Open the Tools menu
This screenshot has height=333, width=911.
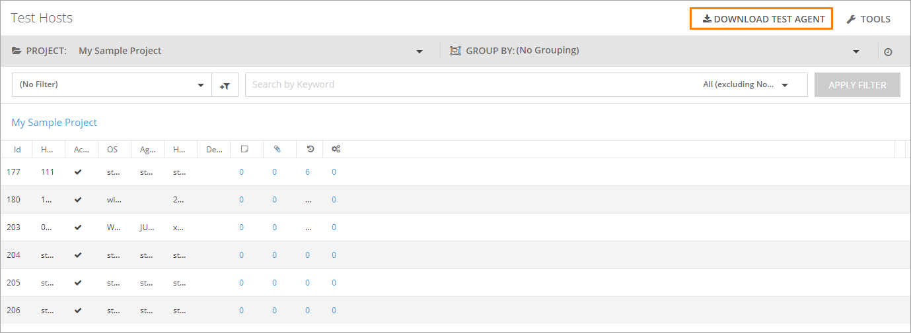click(868, 19)
